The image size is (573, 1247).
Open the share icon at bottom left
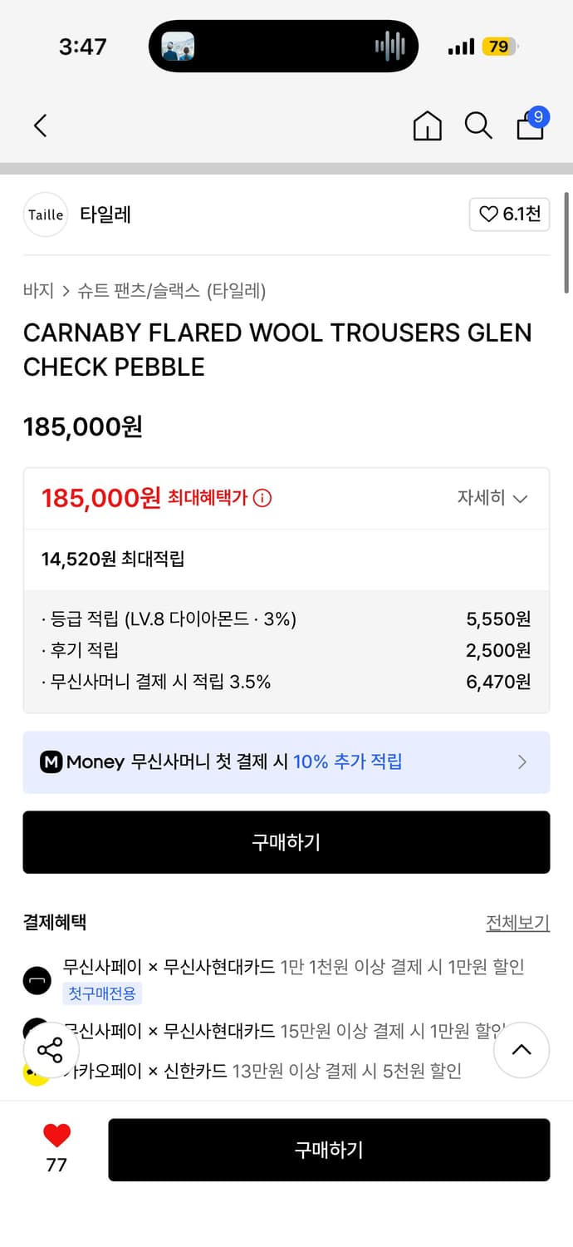51,1050
